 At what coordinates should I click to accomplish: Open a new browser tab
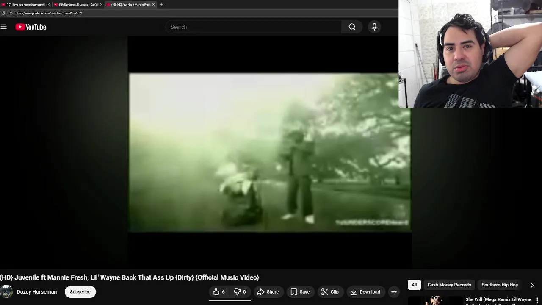coord(161,4)
